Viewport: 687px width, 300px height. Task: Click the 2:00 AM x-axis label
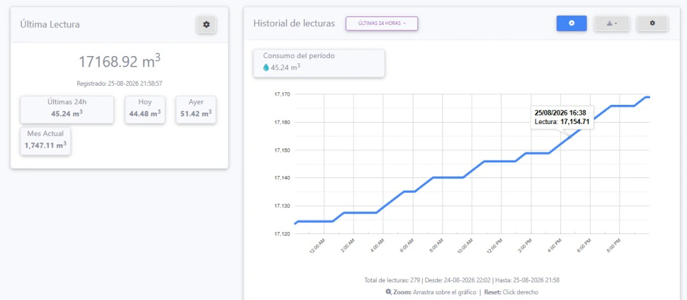pos(347,247)
